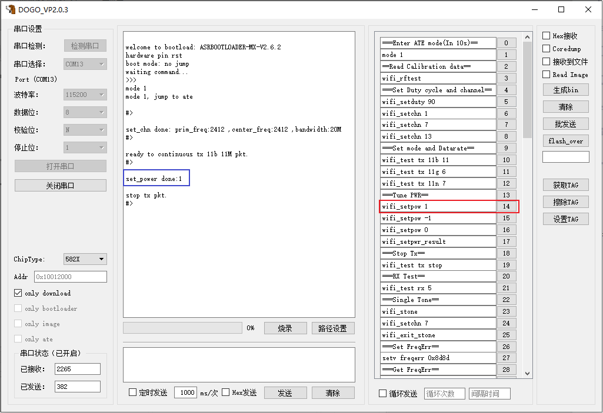
Task: Click button 17 beside wifi_setpwr_result
Action: (x=507, y=241)
